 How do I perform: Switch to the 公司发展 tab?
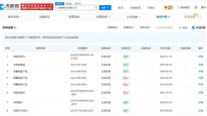133,17
